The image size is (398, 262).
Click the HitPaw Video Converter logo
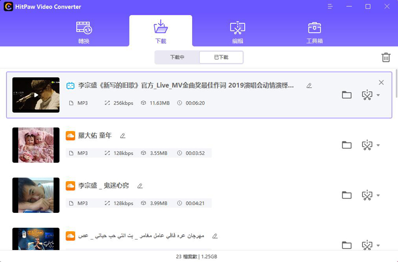8,6
